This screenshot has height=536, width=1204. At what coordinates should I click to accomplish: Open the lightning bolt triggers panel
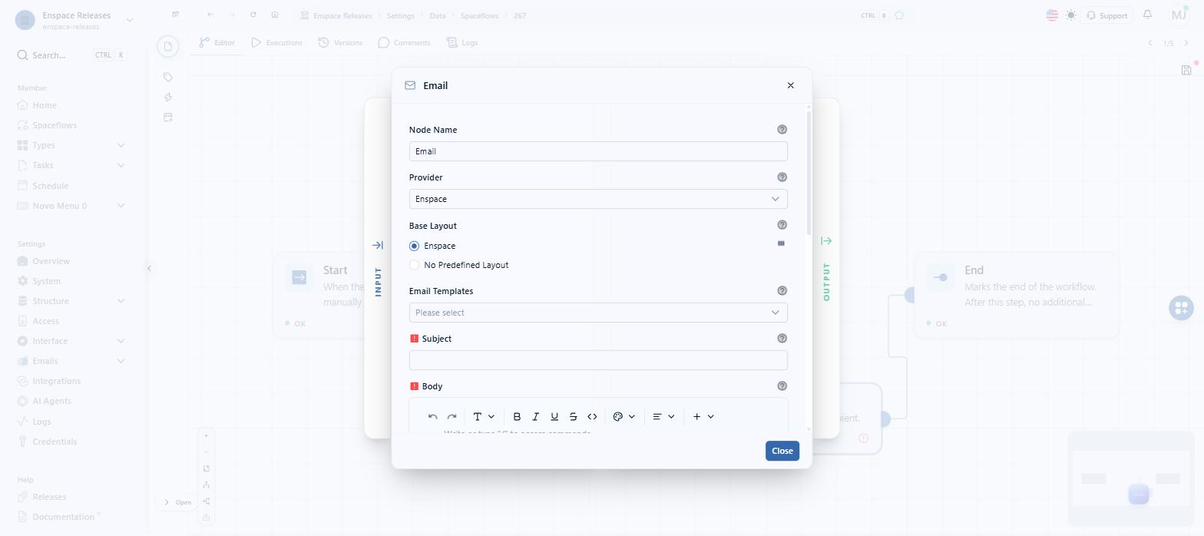pyautogui.click(x=168, y=97)
